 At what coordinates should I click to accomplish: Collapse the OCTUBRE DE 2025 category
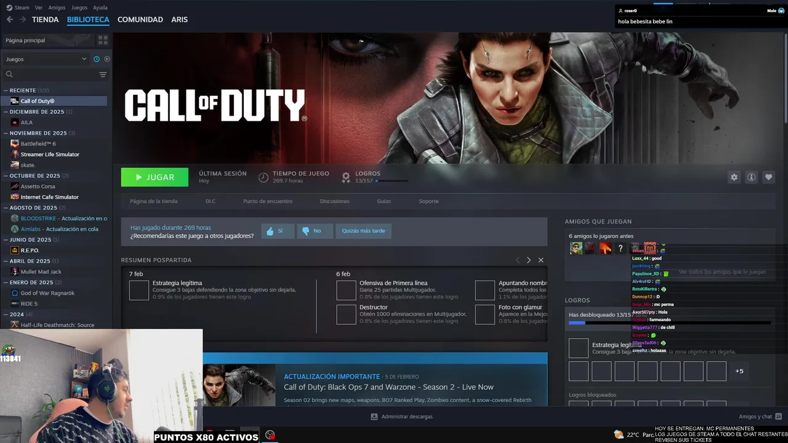(x=6, y=176)
